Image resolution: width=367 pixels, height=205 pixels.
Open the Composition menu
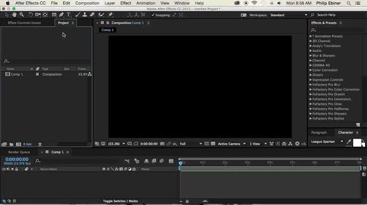[87, 3]
